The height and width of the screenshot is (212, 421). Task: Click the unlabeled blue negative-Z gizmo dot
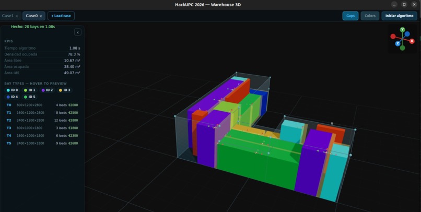click(x=407, y=34)
